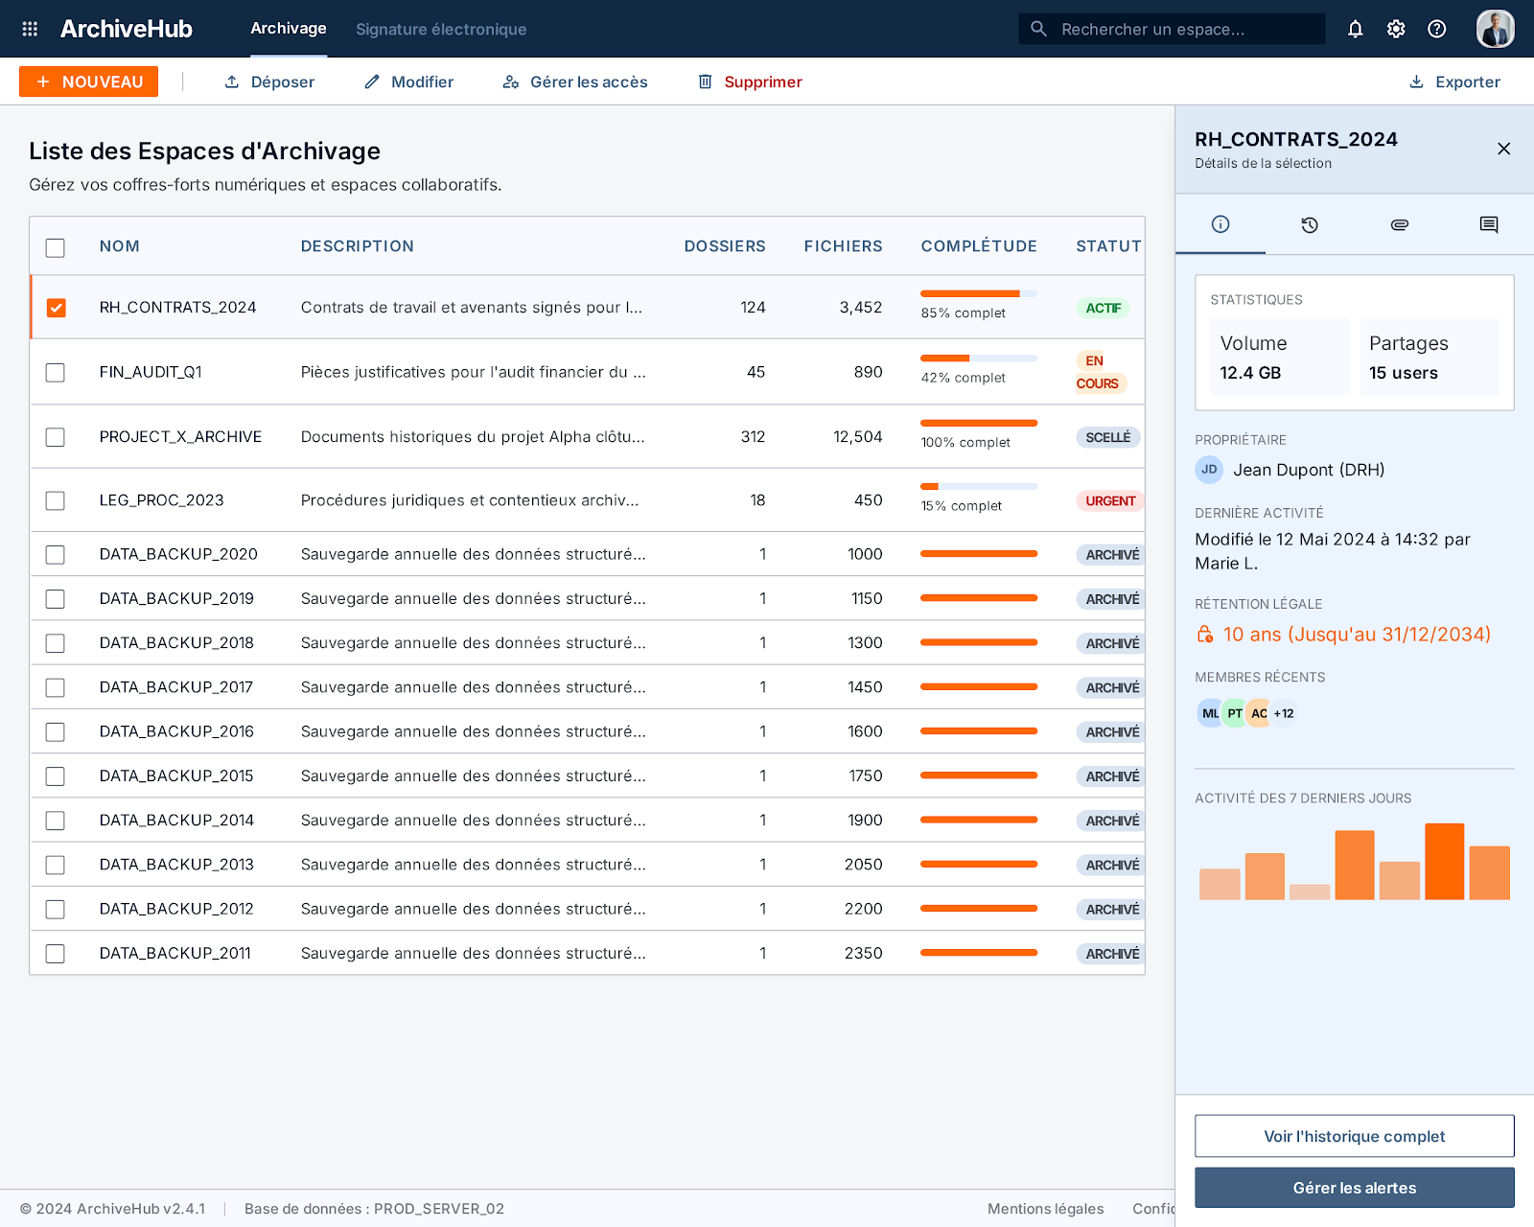Screen dimensions: 1534x1227
Task: Focus the Rechercher un espace search field
Action: tap(1172, 29)
